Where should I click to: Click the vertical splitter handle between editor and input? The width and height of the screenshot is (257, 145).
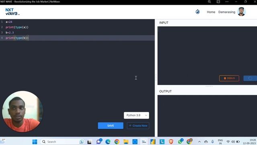click(156, 77)
